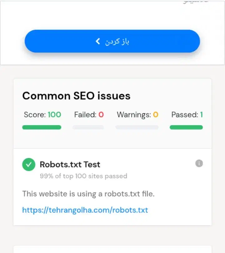The width and height of the screenshot is (225, 253).
Task: Select the Warnings: 0 filter
Action: click(x=137, y=115)
